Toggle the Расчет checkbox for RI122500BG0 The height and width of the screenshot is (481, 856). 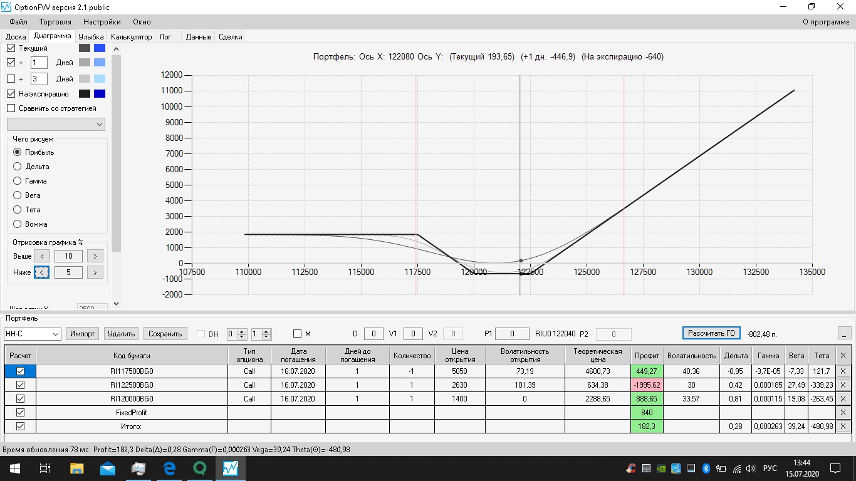click(20, 385)
